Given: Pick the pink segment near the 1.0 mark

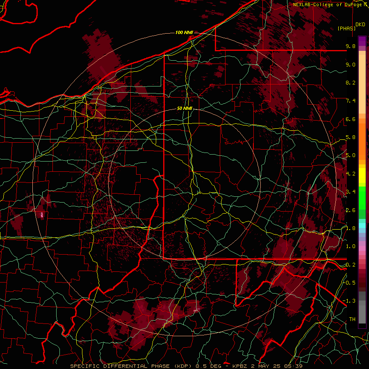Looking at the screenshot, I should [x=362, y=248].
